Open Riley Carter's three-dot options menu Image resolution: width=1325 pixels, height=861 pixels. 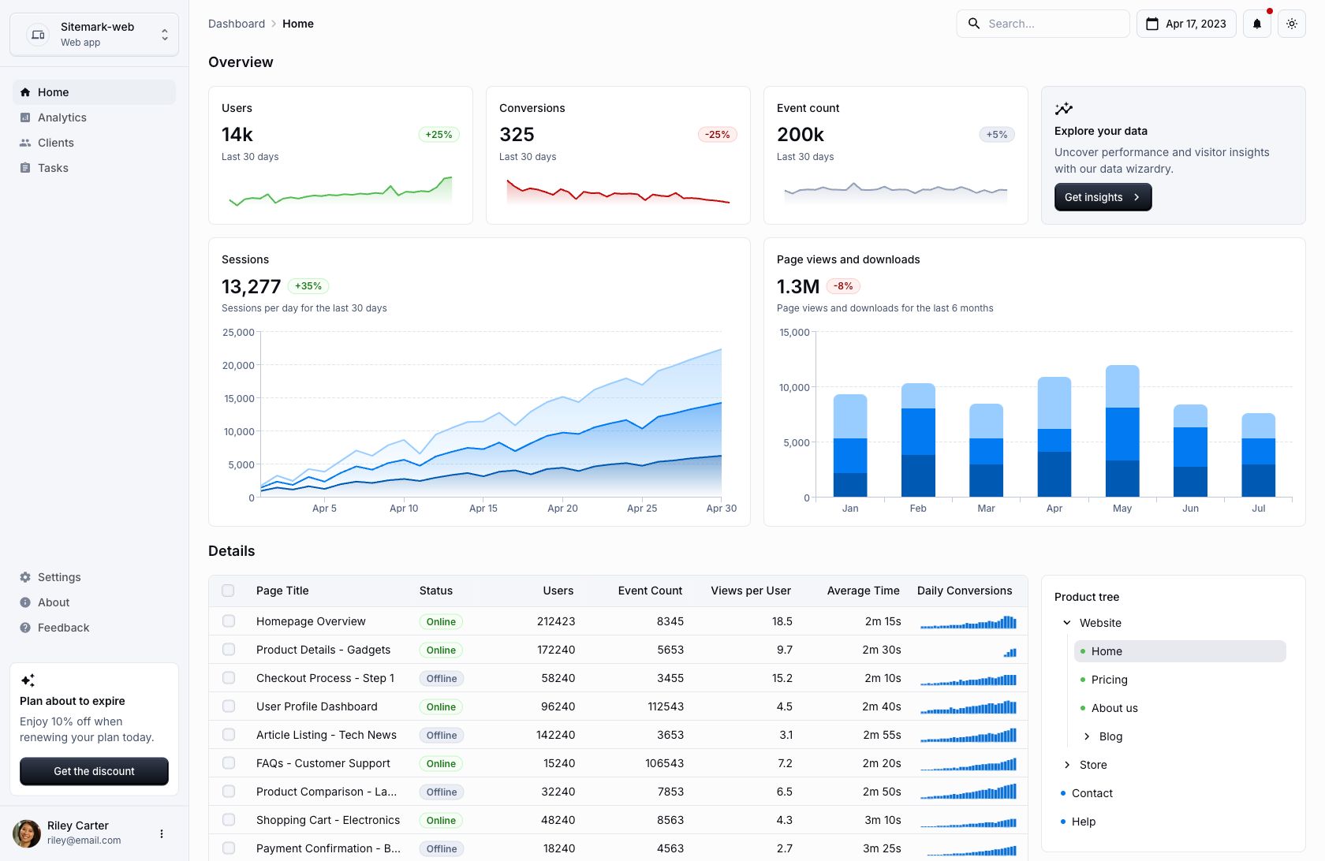(162, 833)
